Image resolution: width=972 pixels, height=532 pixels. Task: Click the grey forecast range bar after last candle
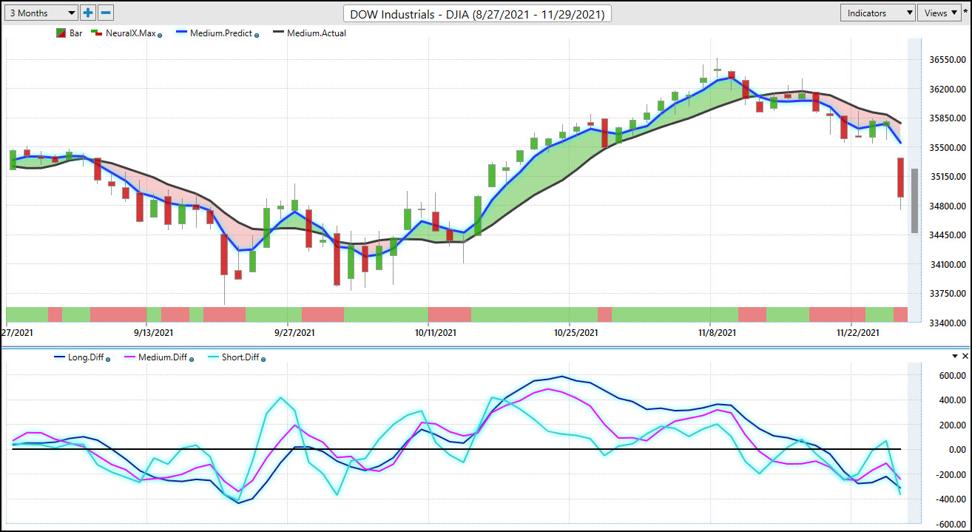click(x=914, y=201)
